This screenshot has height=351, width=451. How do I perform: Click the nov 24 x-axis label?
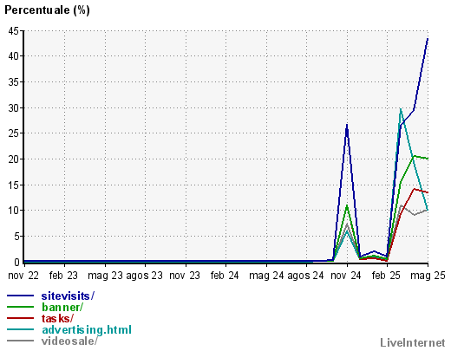pos(346,276)
